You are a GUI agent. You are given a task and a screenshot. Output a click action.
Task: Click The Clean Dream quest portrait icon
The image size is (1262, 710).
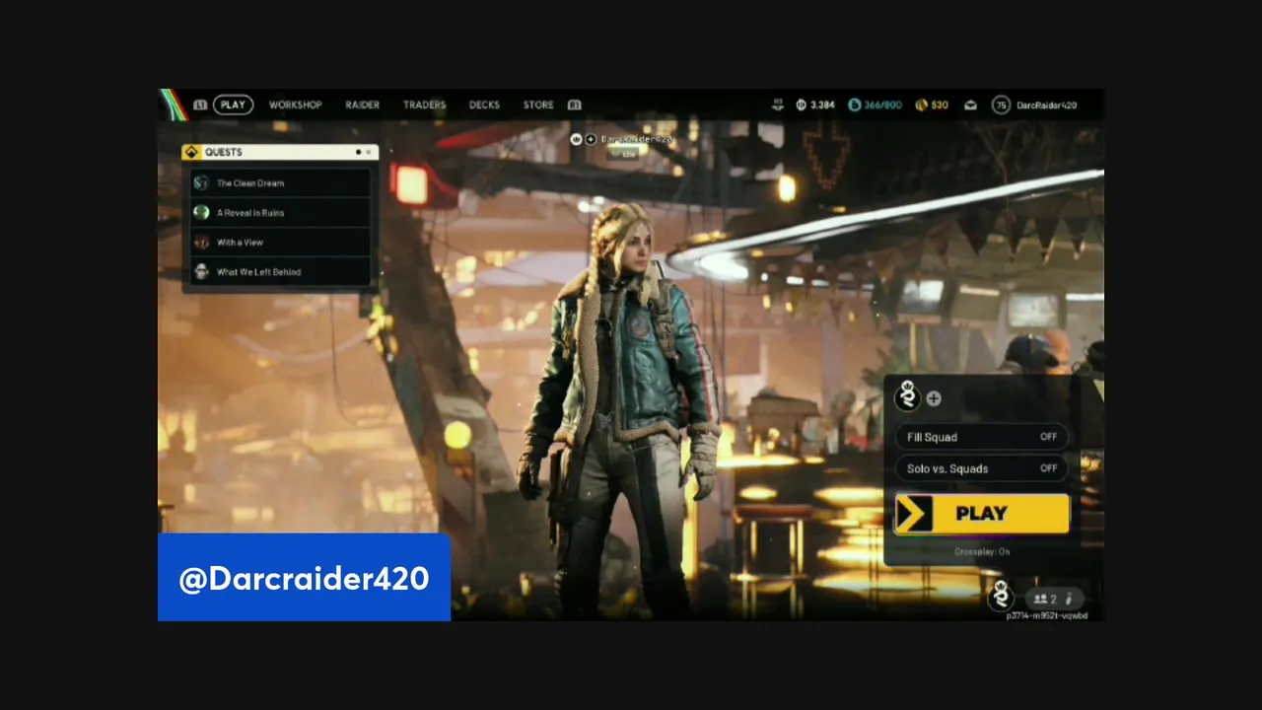tap(201, 182)
